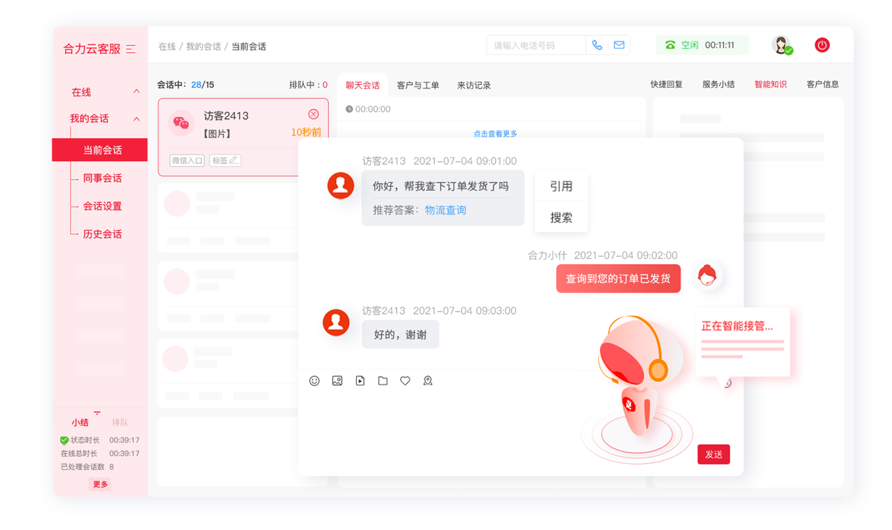
Task: Click the video insert icon in chat toolbar
Action: (360, 381)
